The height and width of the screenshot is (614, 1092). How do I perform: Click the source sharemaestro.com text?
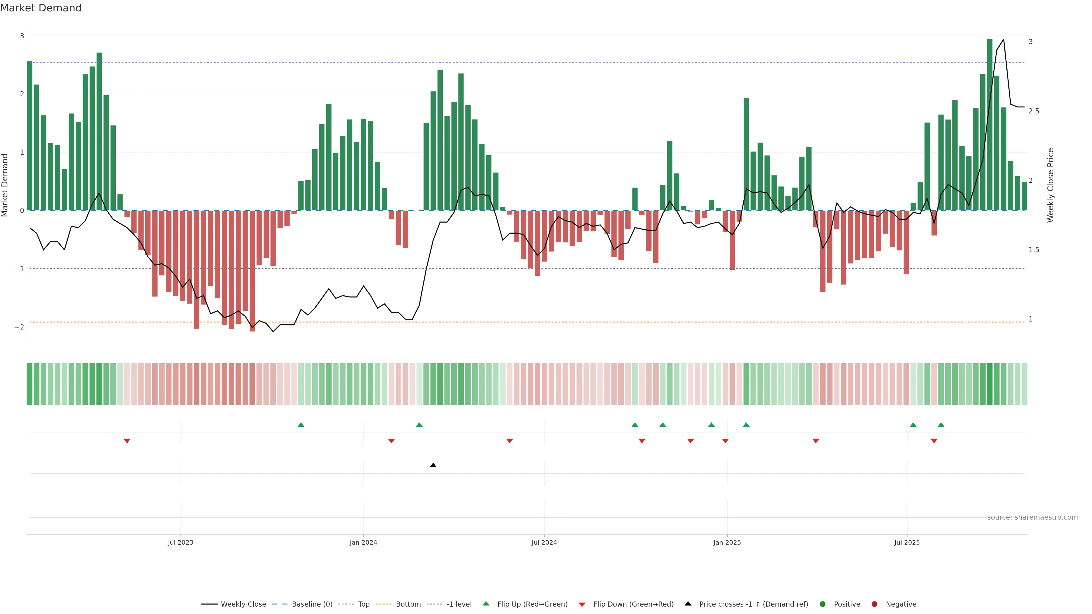pyautogui.click(x=1032, y=517)
